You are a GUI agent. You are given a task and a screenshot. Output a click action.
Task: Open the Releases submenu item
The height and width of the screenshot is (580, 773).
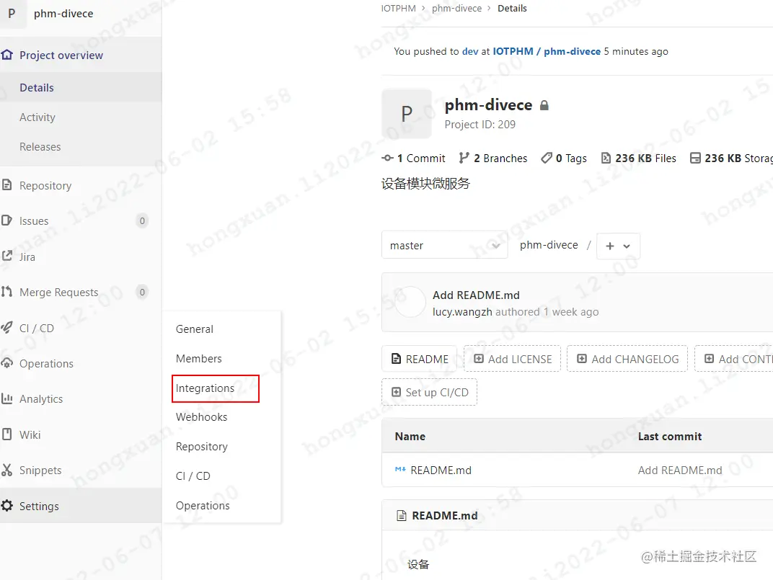(40, 147)
